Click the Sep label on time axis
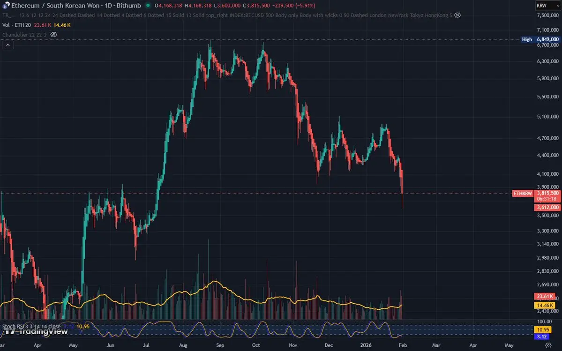Viewport: 562px width, 351px height. [220, 346]
